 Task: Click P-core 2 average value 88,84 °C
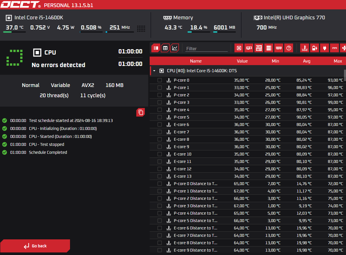tap(304, 95)
